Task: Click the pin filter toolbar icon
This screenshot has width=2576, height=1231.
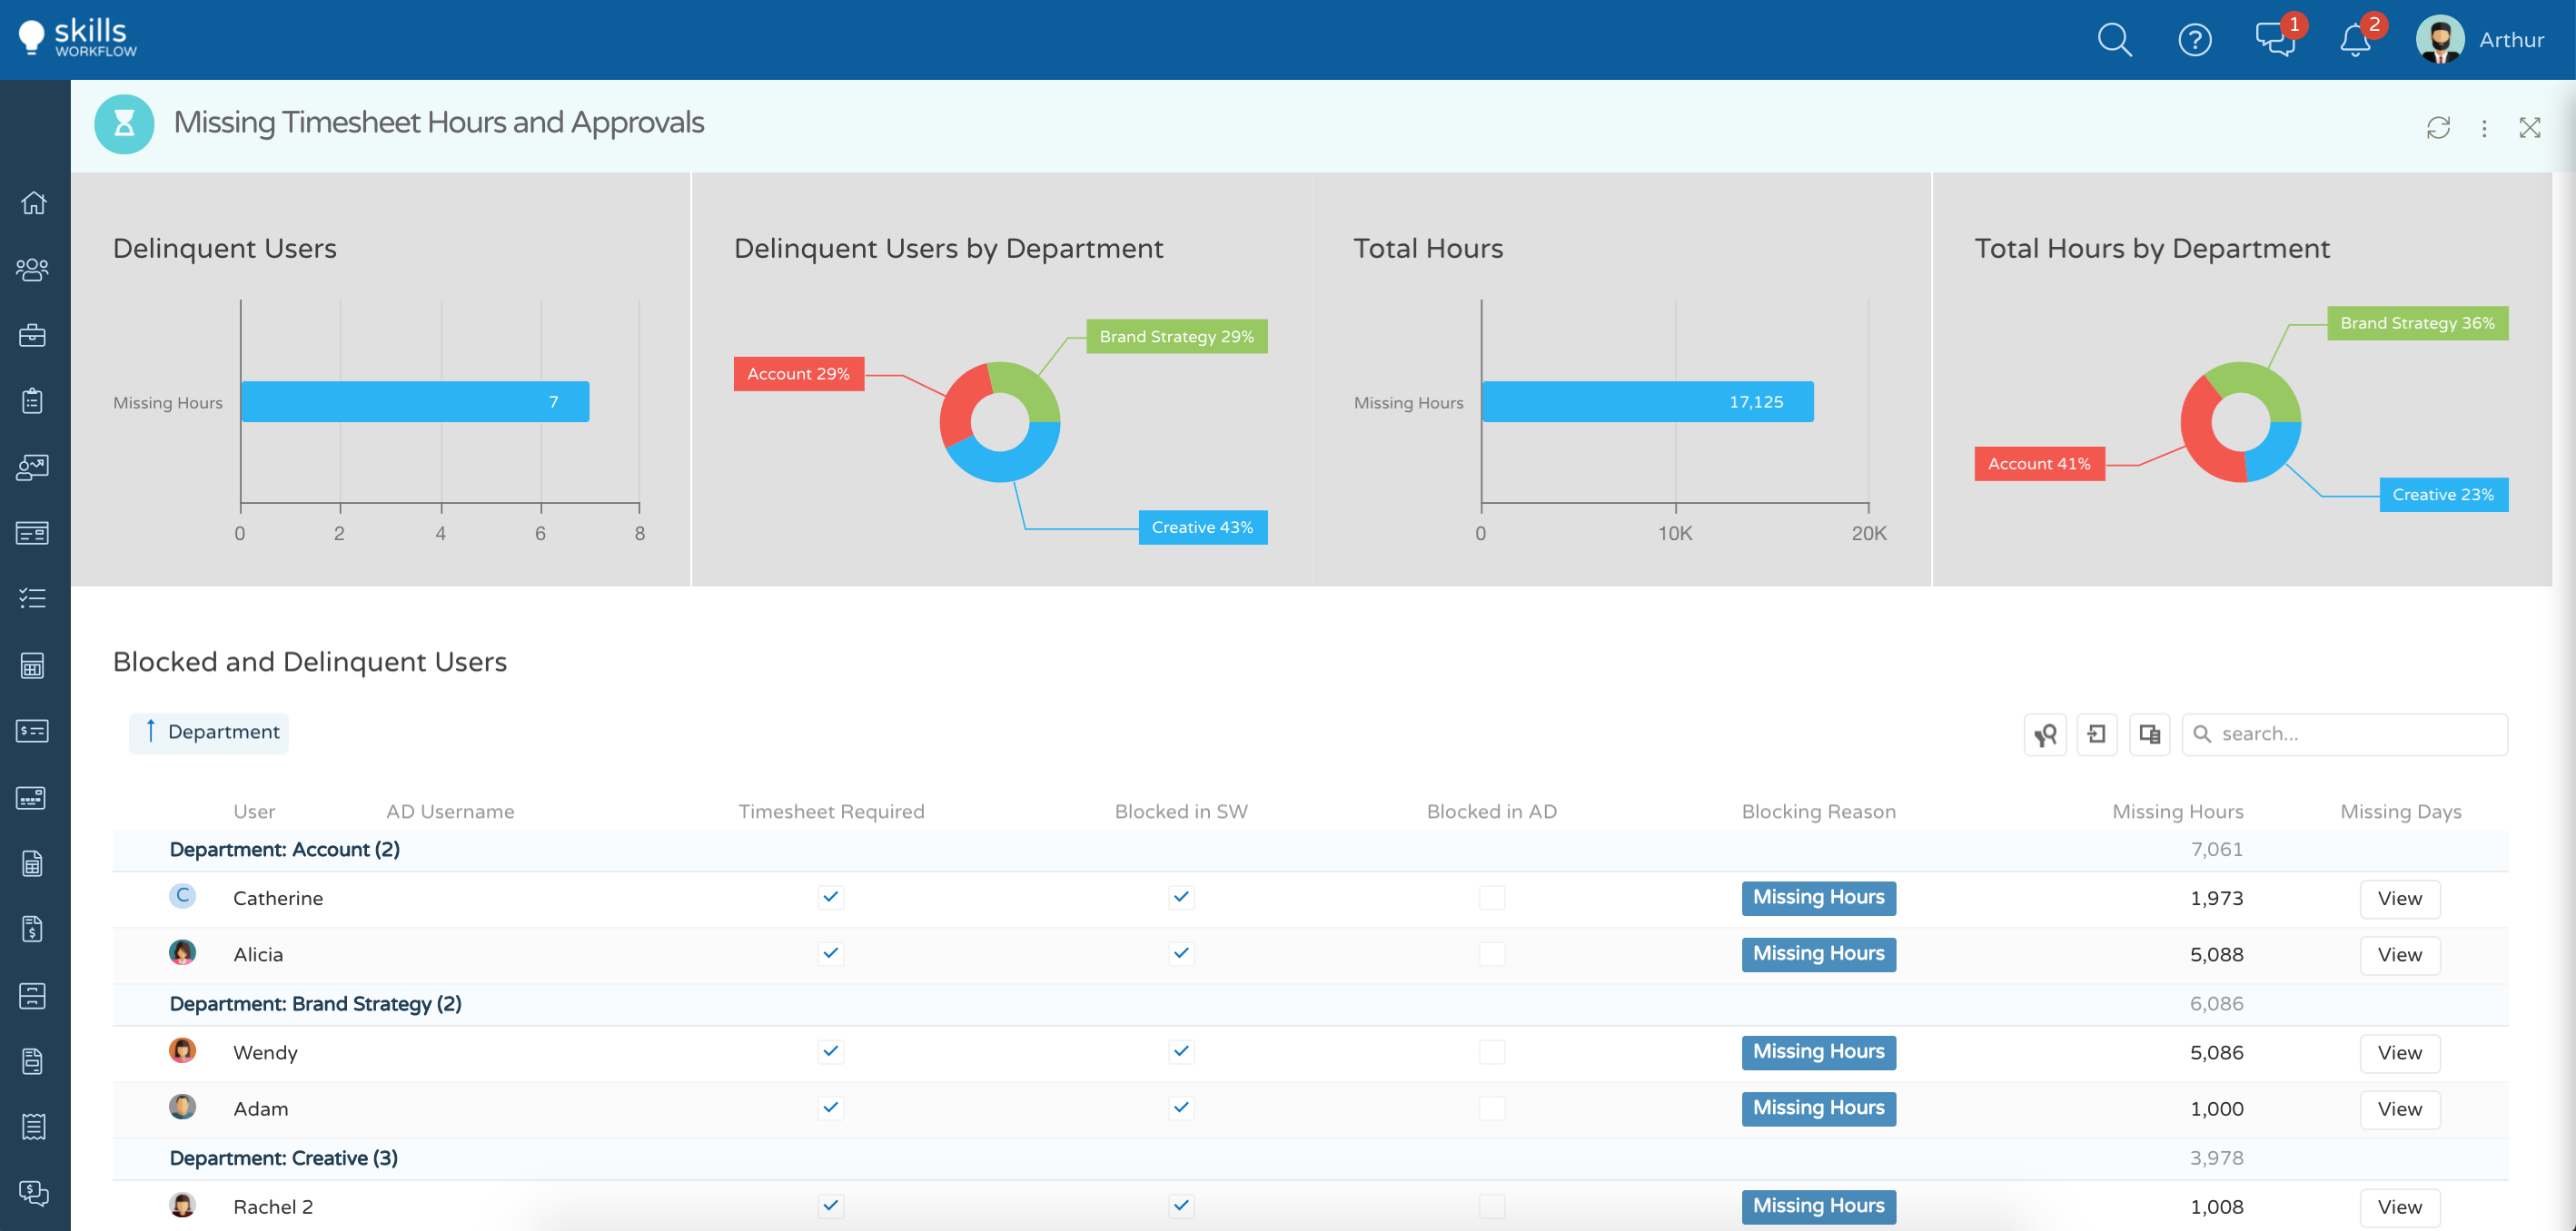Action: click(2045, 734)
